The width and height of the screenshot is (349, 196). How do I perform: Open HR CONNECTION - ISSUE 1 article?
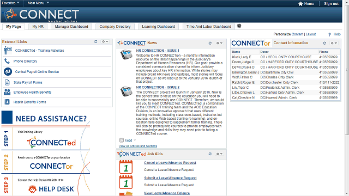point(158,51)
